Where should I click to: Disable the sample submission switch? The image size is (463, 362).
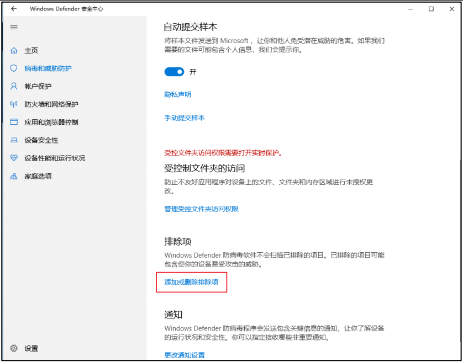[174, 72]
